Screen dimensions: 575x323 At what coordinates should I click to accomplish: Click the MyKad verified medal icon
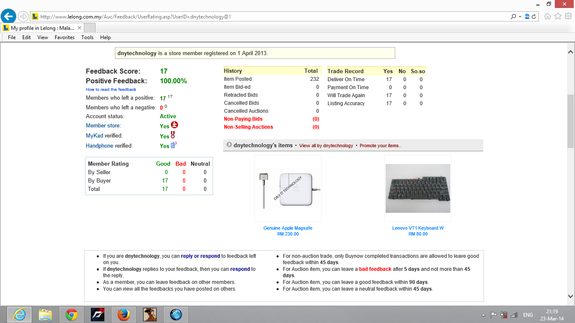[x=173, y=135]
